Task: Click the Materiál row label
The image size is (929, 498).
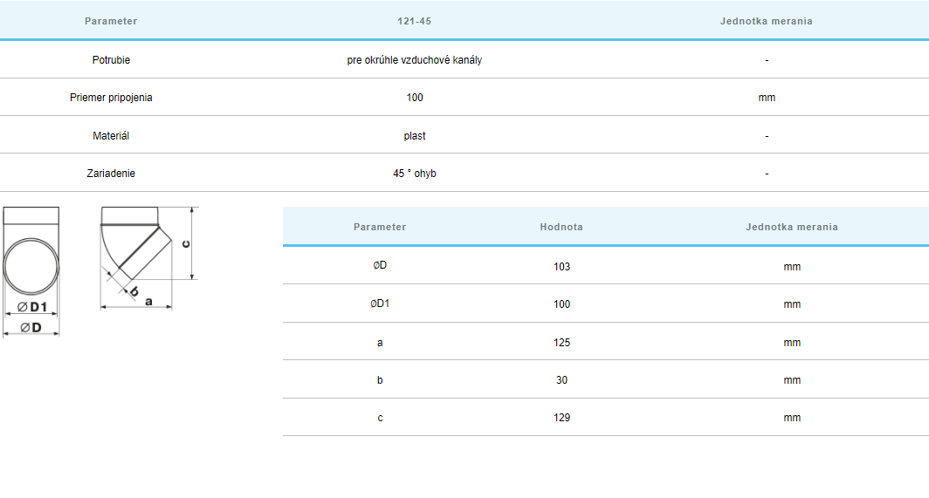Action: (x=111, y=136)
